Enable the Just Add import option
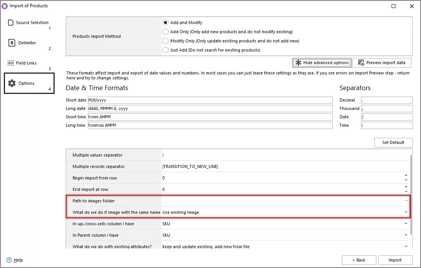The height and width of the screenshot is (268, 421). (x=165, y=50)
